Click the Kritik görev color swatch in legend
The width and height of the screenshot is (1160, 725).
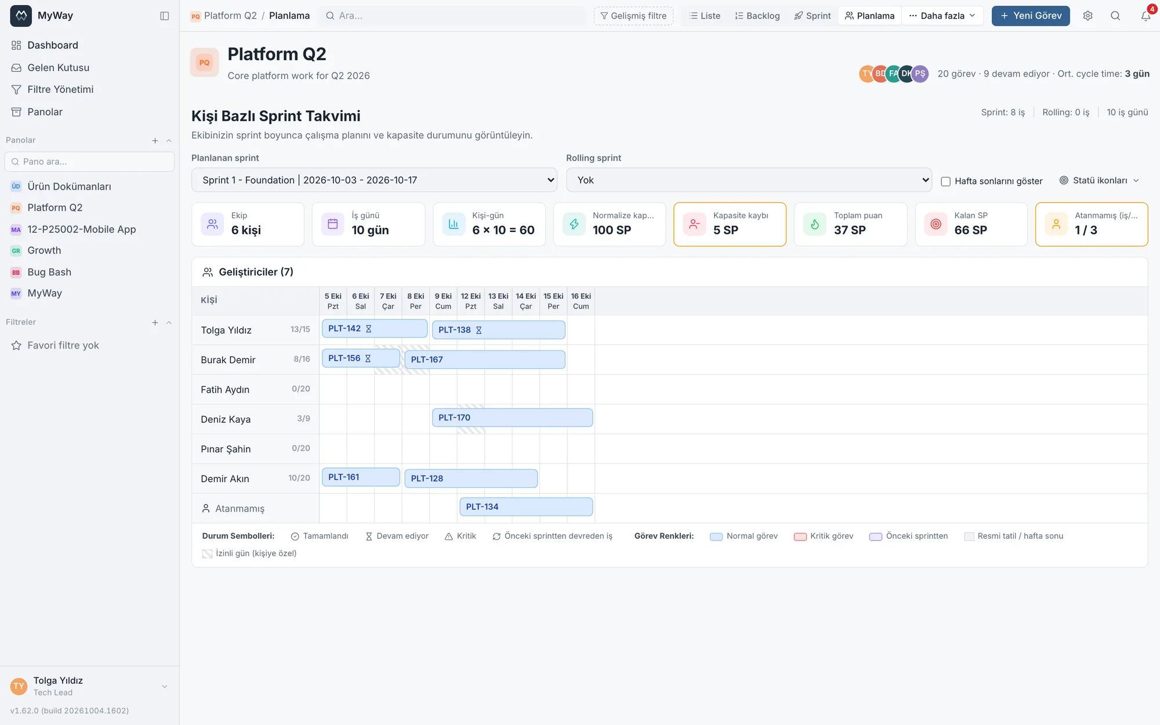tap(800, 536)
